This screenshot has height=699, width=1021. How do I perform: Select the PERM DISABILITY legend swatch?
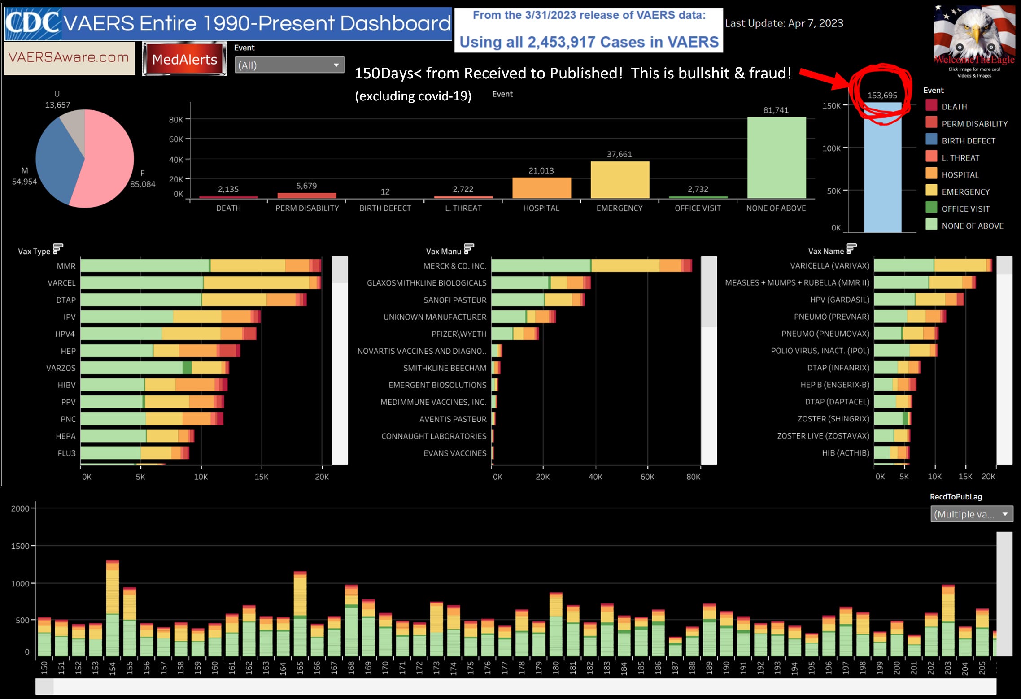[931, 123]
